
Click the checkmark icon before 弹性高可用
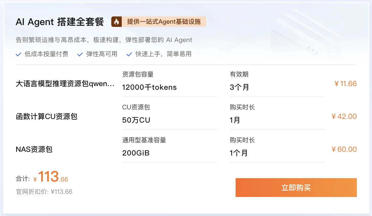pyautogui.click(x=80, y=54)
